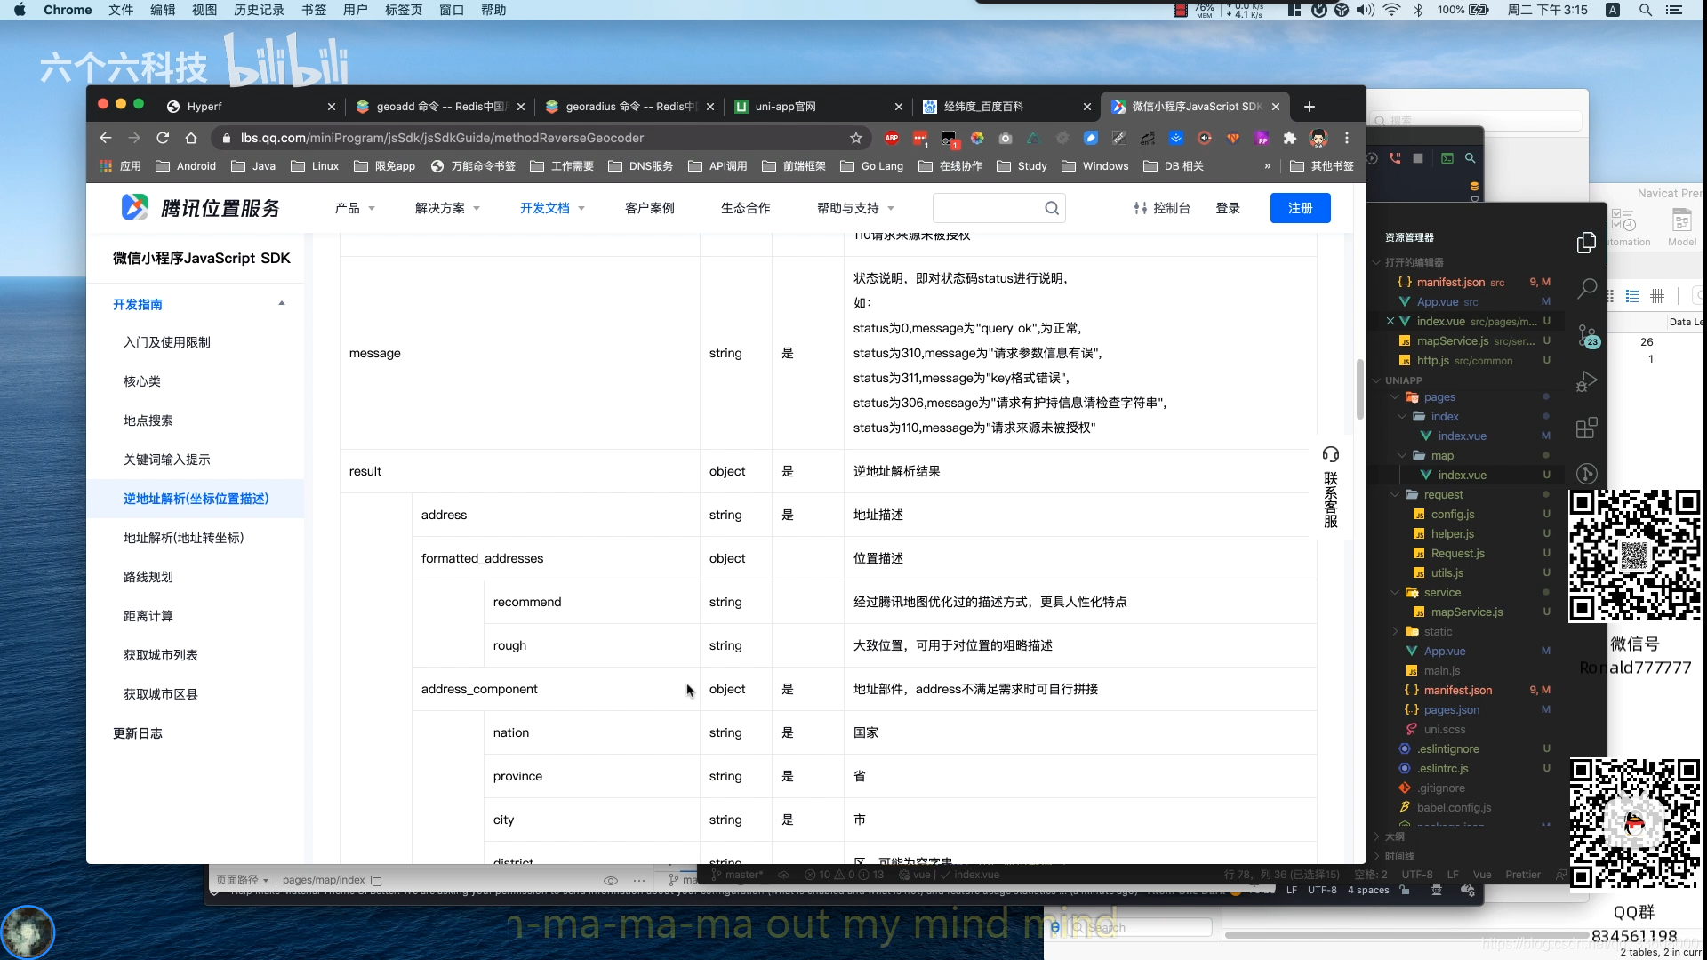Viewport: 1707px width, 960px height.
Task: Toggle the bookmark star in address bar
Action: (855, 139)
